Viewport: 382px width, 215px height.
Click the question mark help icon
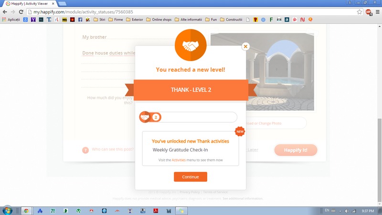click(85, 150)
